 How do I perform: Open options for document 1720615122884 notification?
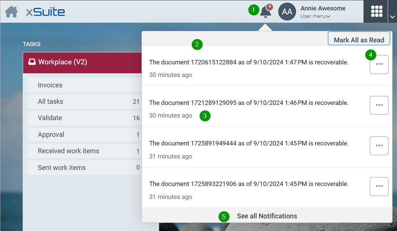point(379,65)
